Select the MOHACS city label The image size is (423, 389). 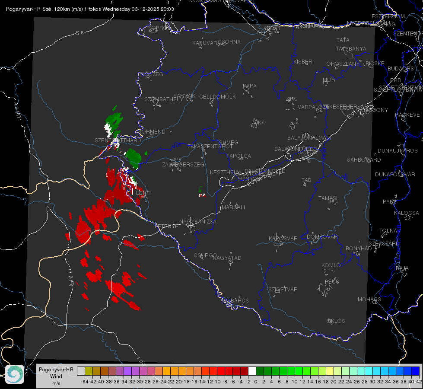[369, 299]
